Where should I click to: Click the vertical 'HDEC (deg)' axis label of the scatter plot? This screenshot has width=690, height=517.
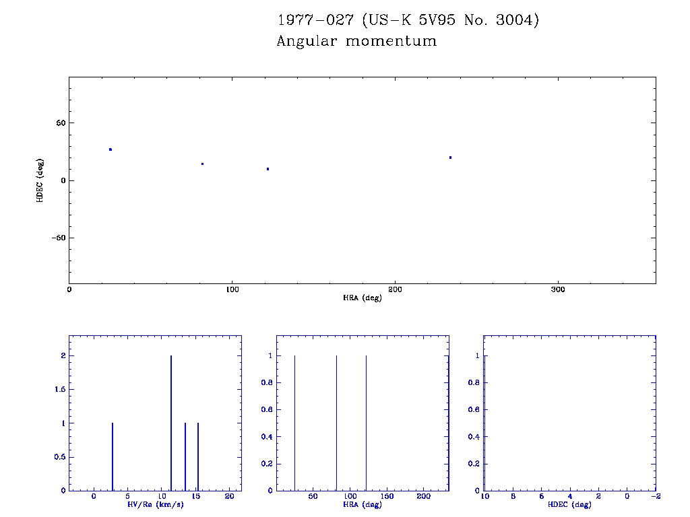(40, 180)
